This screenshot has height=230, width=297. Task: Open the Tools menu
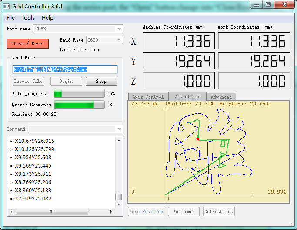pos(28,18)
